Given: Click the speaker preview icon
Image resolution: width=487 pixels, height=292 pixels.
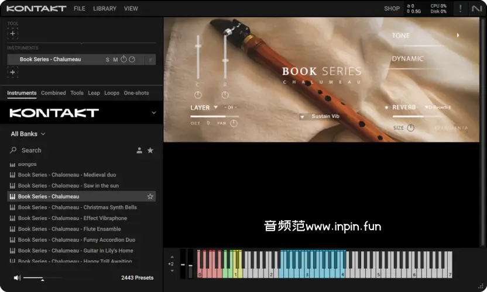Looking at the screenshot, I should 17,278.
